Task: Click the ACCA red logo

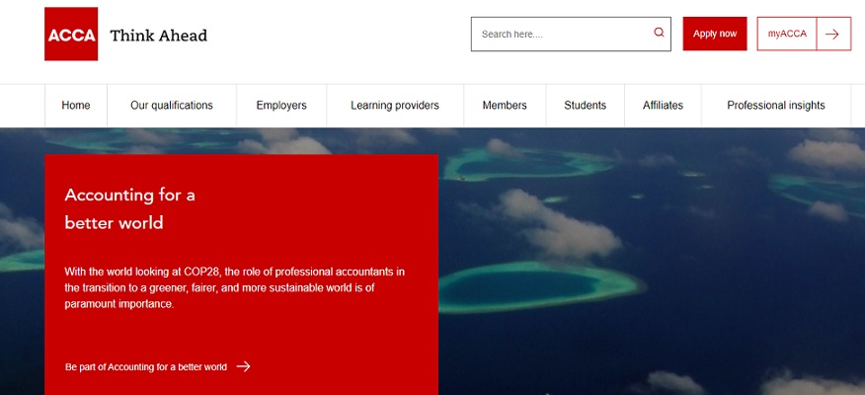Action: pyautogui.click(x=71, y=34)
